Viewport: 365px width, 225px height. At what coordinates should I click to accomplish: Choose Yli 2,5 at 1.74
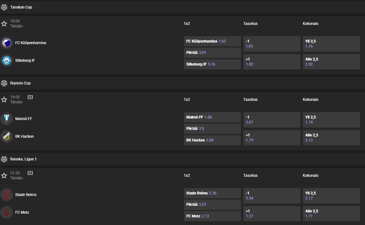coord(331,120)
